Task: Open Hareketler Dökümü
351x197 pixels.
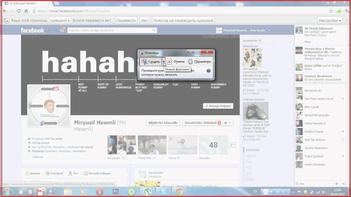Action: tap(203, 123)
